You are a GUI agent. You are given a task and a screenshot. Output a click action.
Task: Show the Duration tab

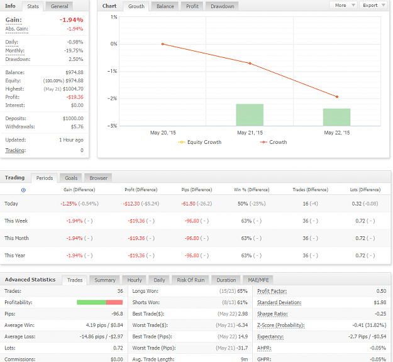(226, 280)
